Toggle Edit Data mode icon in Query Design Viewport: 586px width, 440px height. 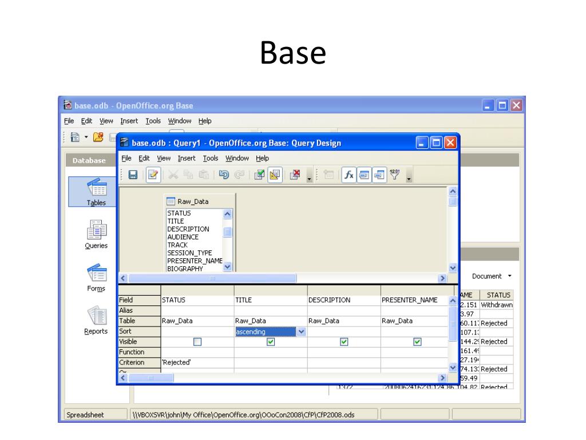(153, 175)
